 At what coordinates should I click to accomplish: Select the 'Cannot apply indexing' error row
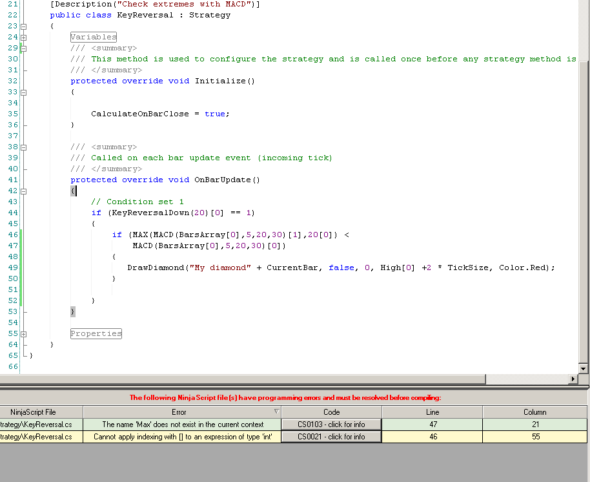point(294,437)
